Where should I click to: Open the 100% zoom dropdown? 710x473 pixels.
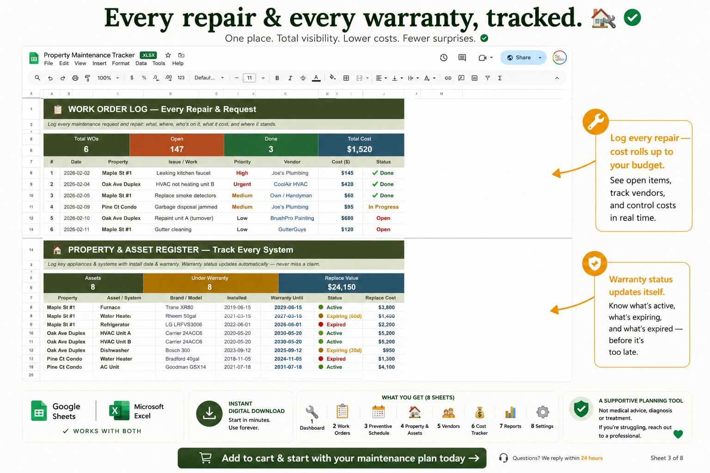[x=109, y=78]
